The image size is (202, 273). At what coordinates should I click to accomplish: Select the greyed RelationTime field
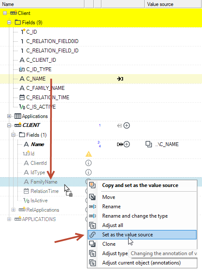click(45, 191)
